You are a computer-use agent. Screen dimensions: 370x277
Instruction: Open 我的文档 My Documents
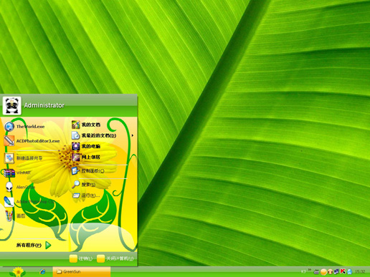86,125
